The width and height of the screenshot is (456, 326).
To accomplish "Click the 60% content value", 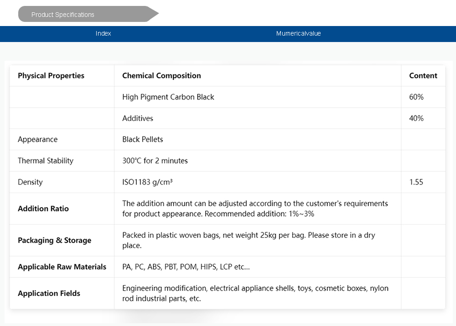I will point(416,97).
